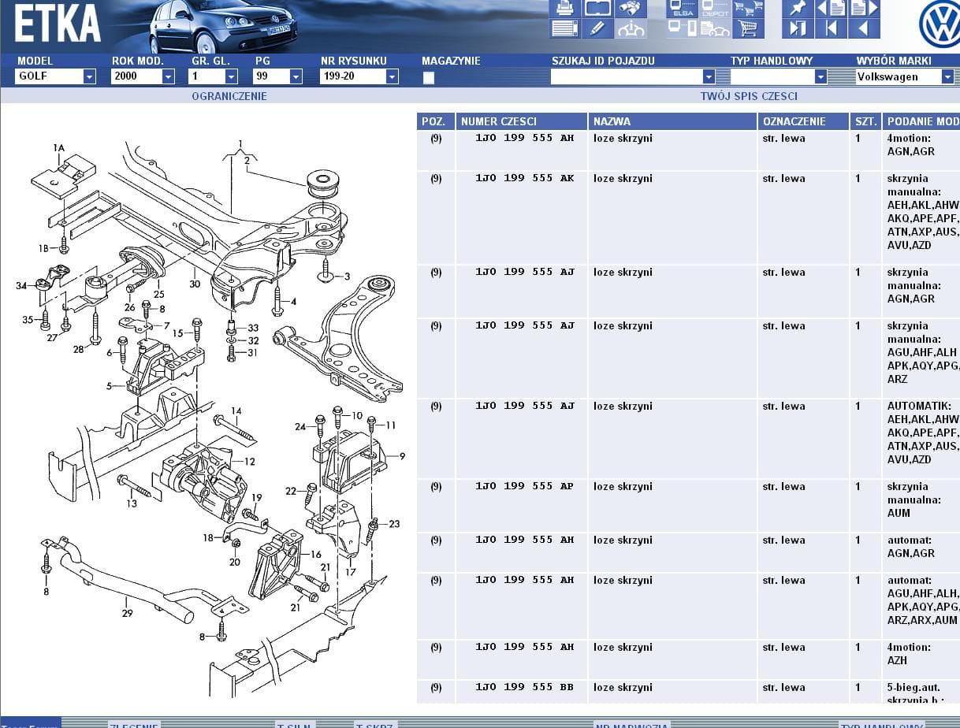
Task: Click the exit door icon
Action: tap(798, 29)
